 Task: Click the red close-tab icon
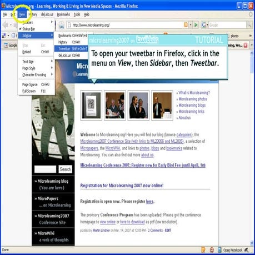point(246,45)
